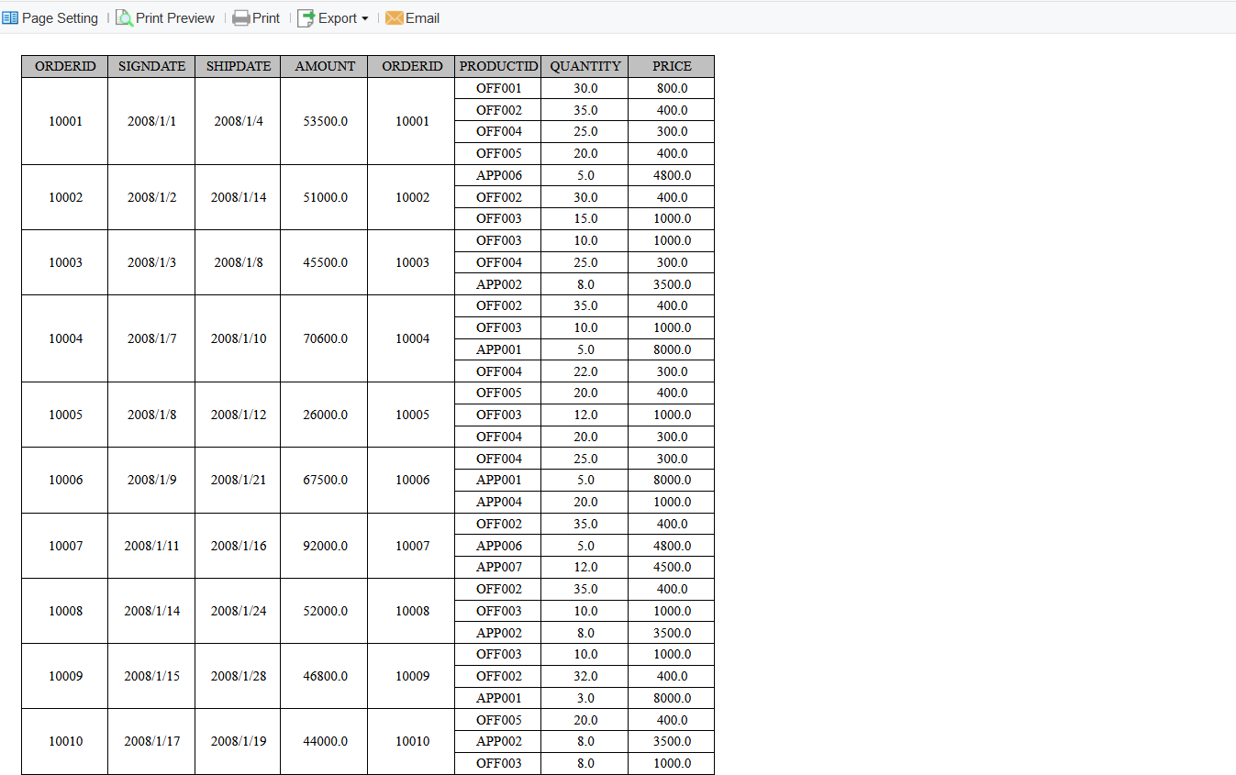Screen dimensions: 1236x775
Task: Click the AMOUNT column header
Action: click(x=323, y=65)
